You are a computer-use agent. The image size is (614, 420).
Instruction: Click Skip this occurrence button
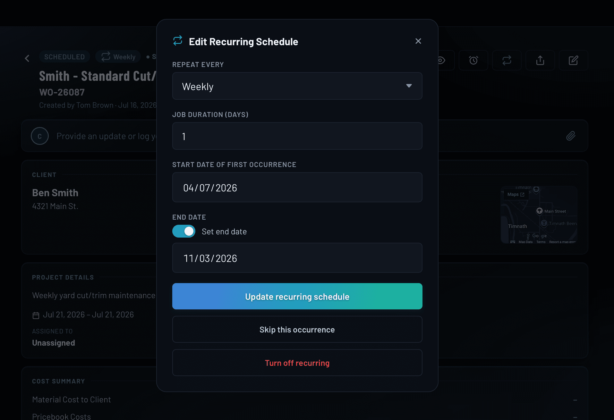[x=297, y=330]
